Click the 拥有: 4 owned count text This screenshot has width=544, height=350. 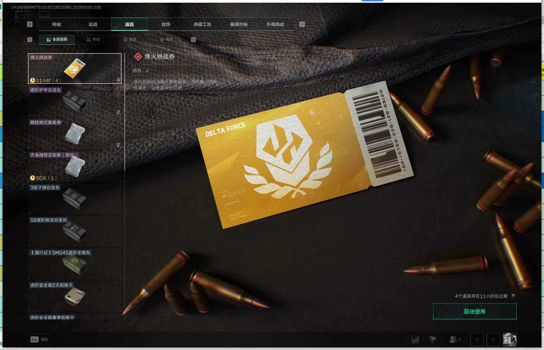[141, 70]
